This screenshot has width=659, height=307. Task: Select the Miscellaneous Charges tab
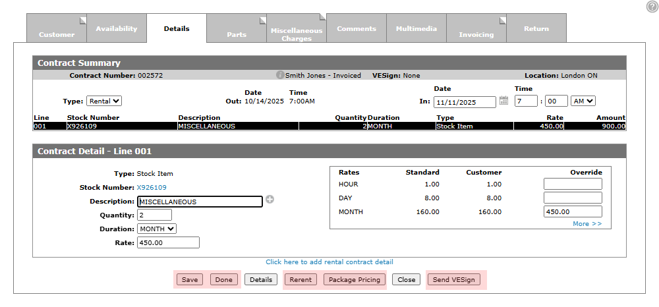click(x=297, y=30)
